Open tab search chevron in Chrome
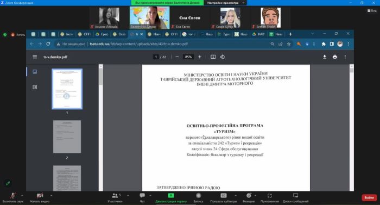The image size is (380, 205). 313,34
